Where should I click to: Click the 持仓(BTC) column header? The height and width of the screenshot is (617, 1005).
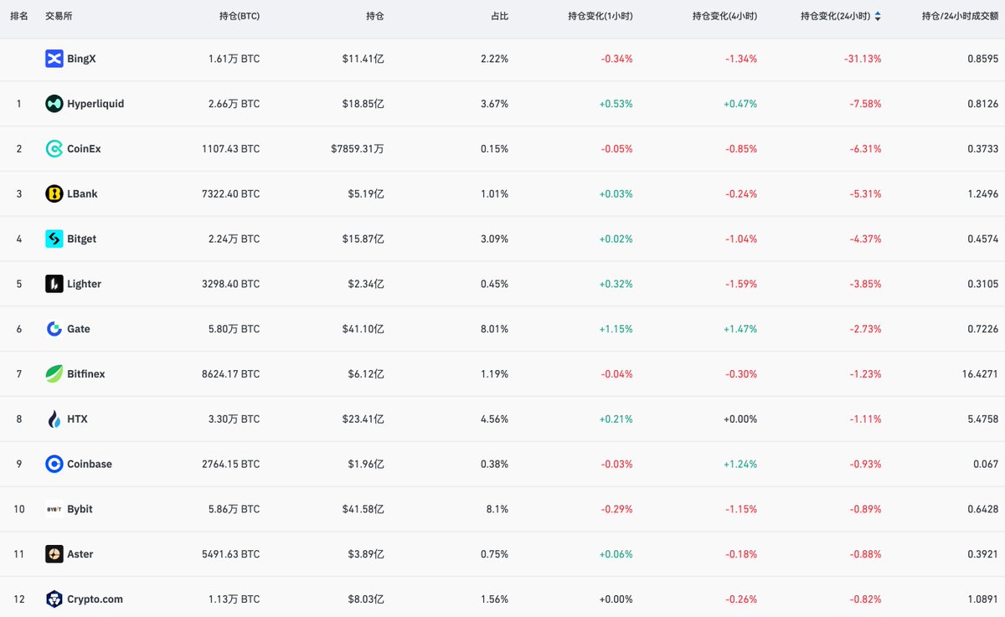pyautogui.click(x=238, y=16)
